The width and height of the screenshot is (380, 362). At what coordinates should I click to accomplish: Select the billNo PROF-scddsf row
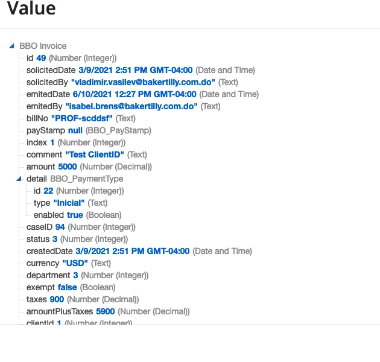pos(81,118)
